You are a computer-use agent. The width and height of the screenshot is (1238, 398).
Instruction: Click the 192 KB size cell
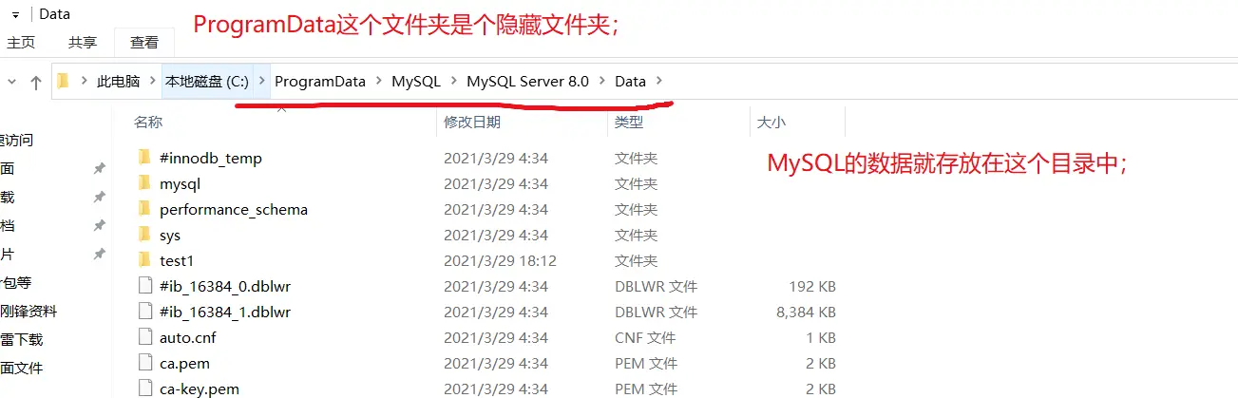[812, 286]
